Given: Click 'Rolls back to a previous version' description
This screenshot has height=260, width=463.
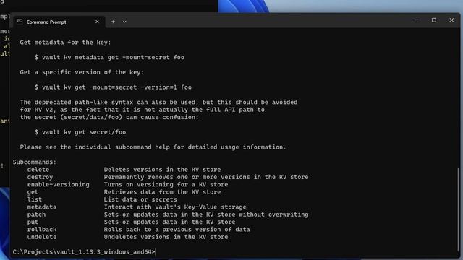Looking at the screenshot, I should pyautogui.click(x=177, y=230).
